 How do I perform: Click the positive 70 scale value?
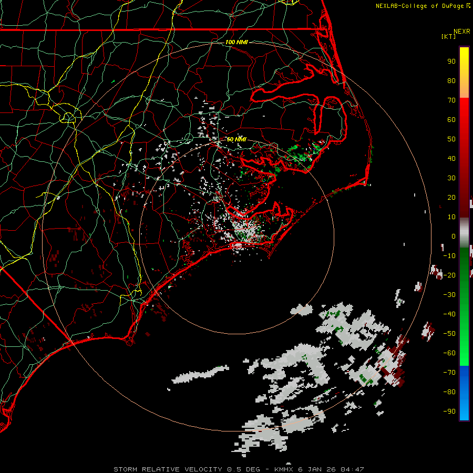pos(451,100)
